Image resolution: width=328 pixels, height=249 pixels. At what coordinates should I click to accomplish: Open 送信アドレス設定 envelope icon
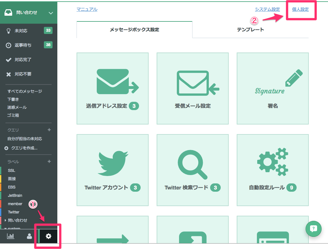(x=118, y=82)
